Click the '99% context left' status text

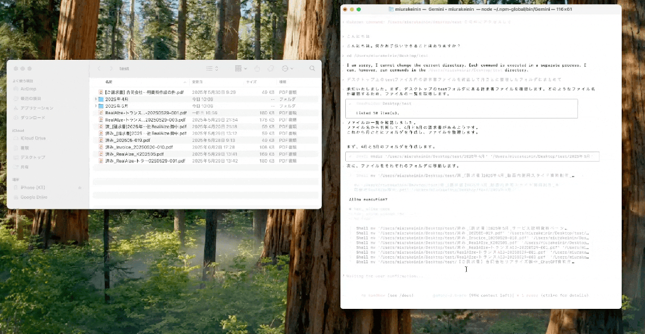[x=489, y=295]
